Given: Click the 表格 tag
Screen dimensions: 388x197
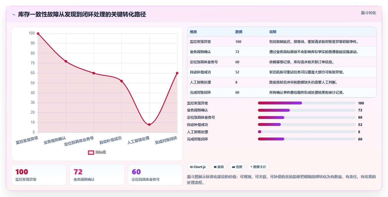Looking at the screenshot, I should point(219,167).
